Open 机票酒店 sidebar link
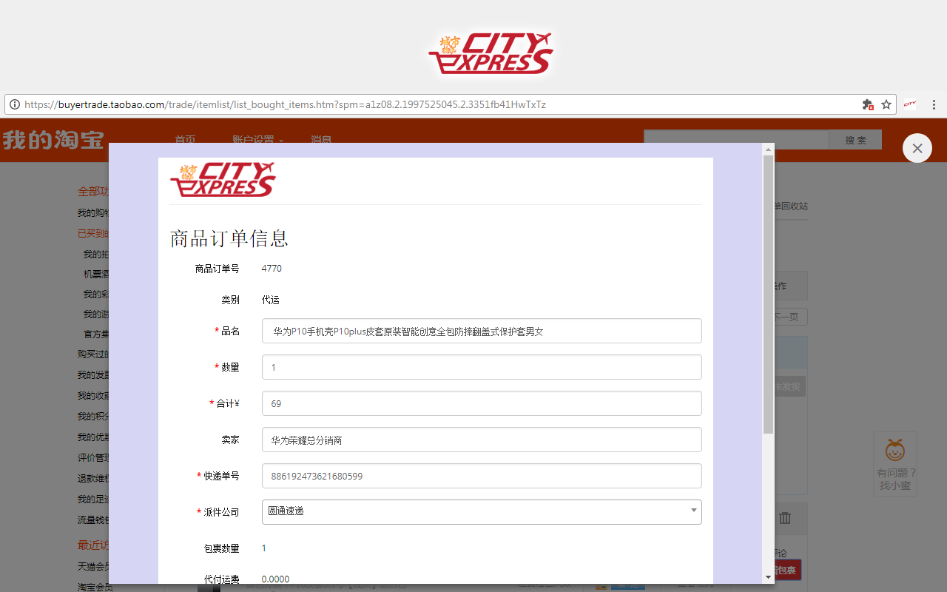This screenshot has height=592, width=947. 96,274
